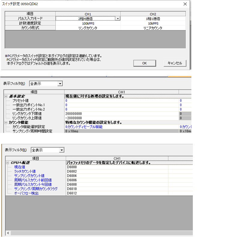Click the サンプリングカウント値 link

coord(29,176)
